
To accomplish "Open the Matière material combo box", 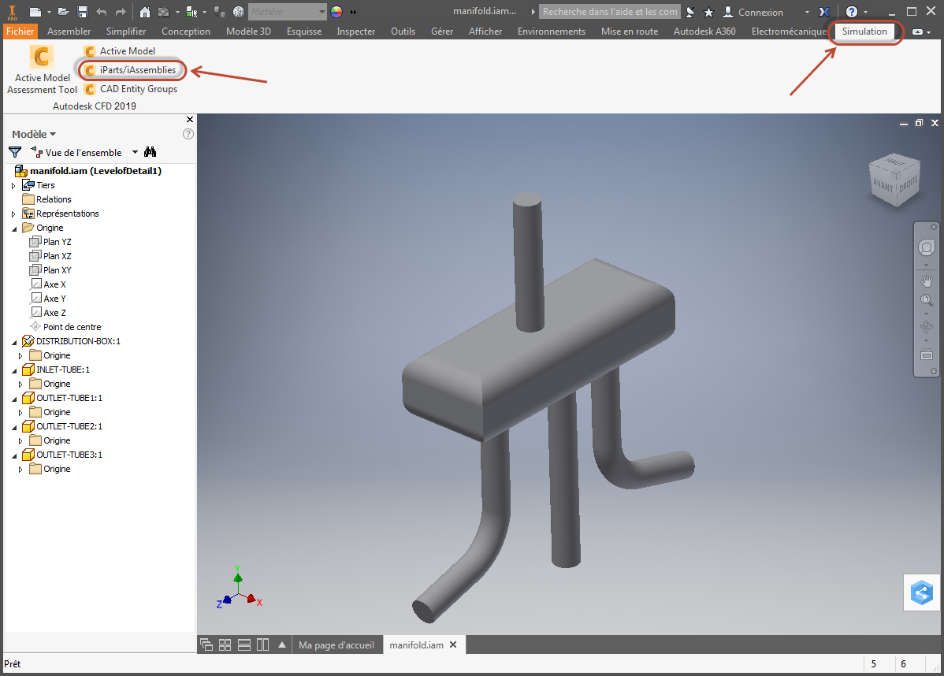I will point(287,12).
